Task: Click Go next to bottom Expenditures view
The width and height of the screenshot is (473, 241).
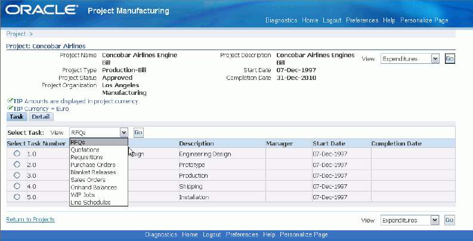Action: click(450, 220)
